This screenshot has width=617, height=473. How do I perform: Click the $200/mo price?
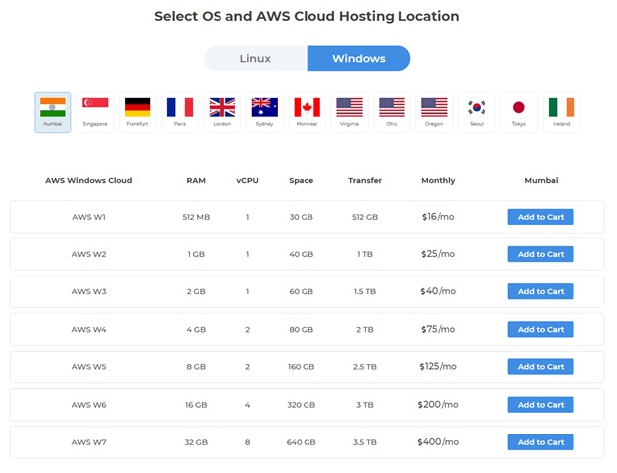pyautogui.click(x=438, y=404)
